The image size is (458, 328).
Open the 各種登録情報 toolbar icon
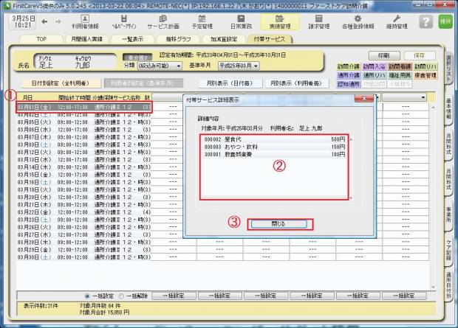point(358,21)
